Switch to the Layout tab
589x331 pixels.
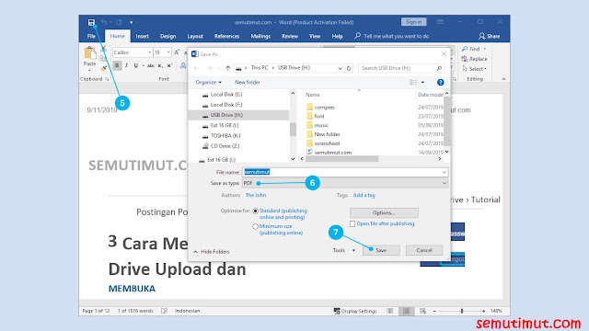195,37
